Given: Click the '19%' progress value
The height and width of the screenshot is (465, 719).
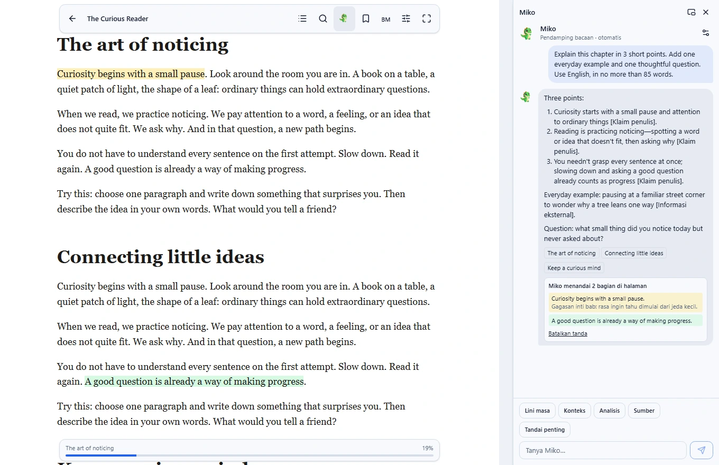Looking at the screenshot, I should (428, 448).
